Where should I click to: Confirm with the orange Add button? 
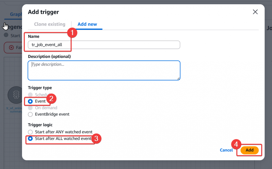249,150
